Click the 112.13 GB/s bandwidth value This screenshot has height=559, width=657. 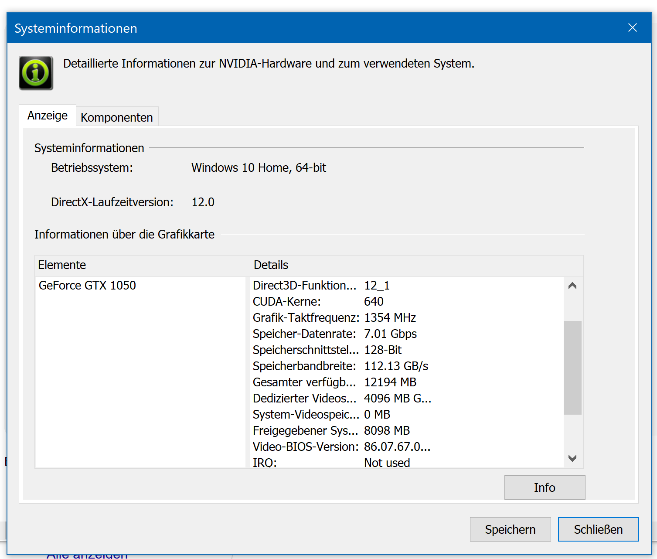coord(396,366)
